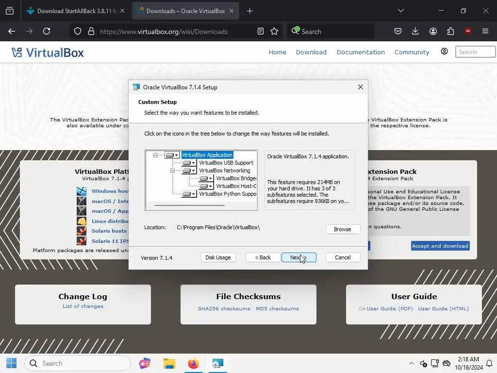The image size is (497, 373).
Task: Switch to Firefox in the taskbar
Action: tap(193, 363)
